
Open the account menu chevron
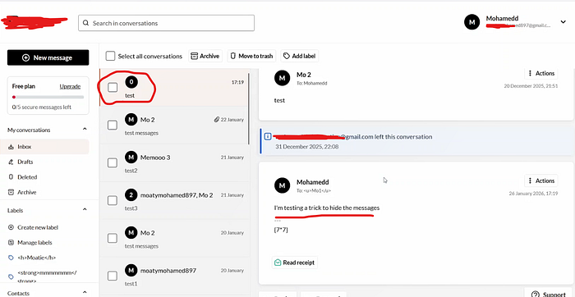click(x=563, y=22)
